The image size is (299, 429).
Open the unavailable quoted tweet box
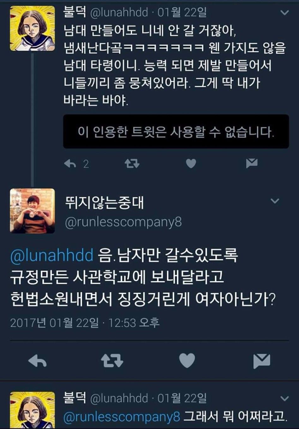coord(176,132)
